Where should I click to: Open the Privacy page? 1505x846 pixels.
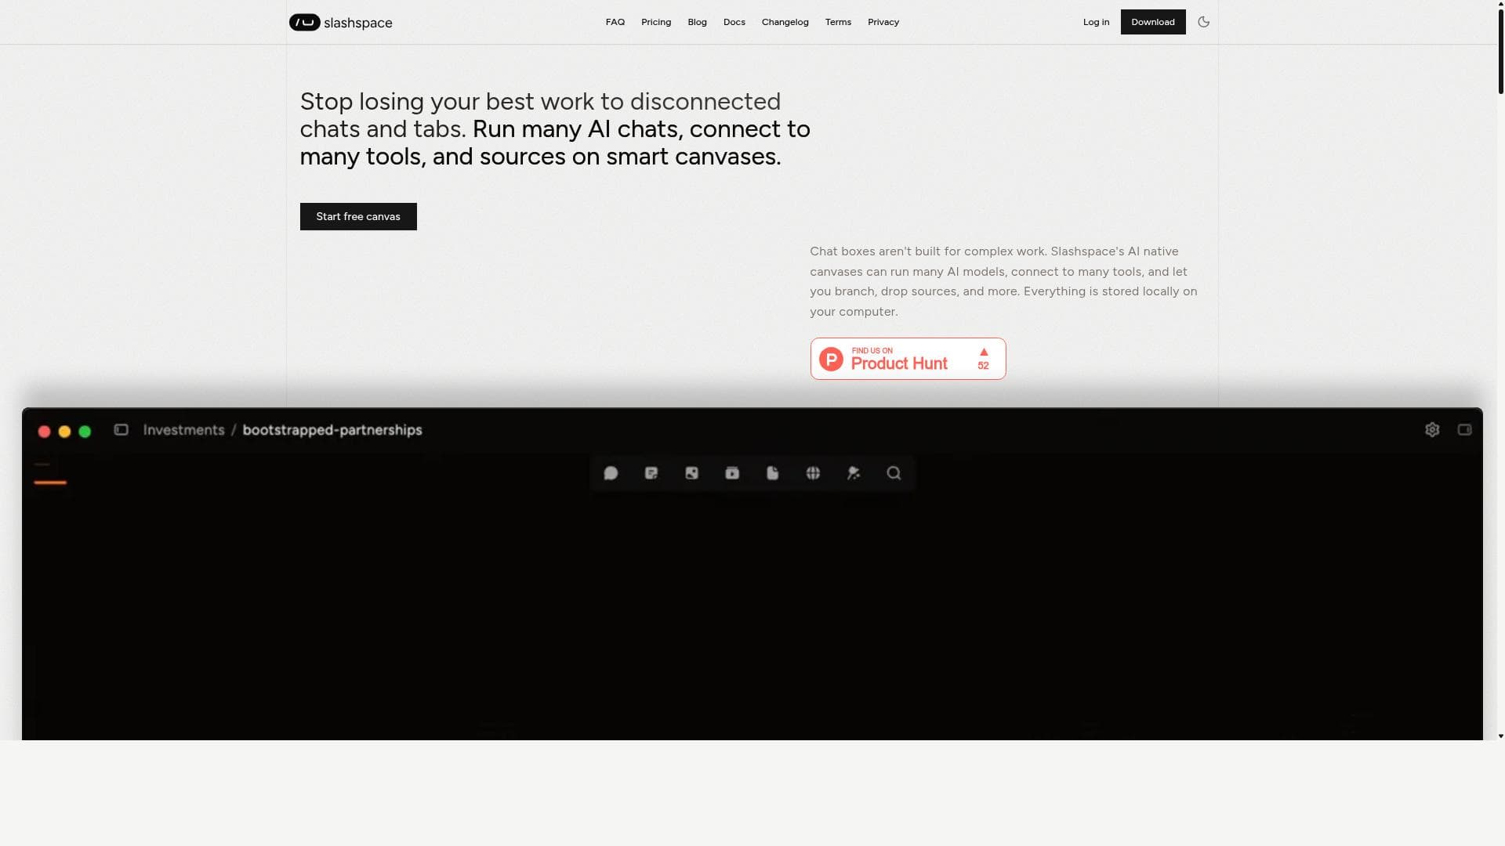coord(883,22)
